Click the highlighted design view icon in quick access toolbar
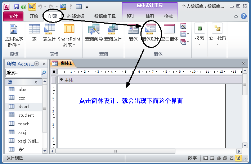 coord(32,7)
